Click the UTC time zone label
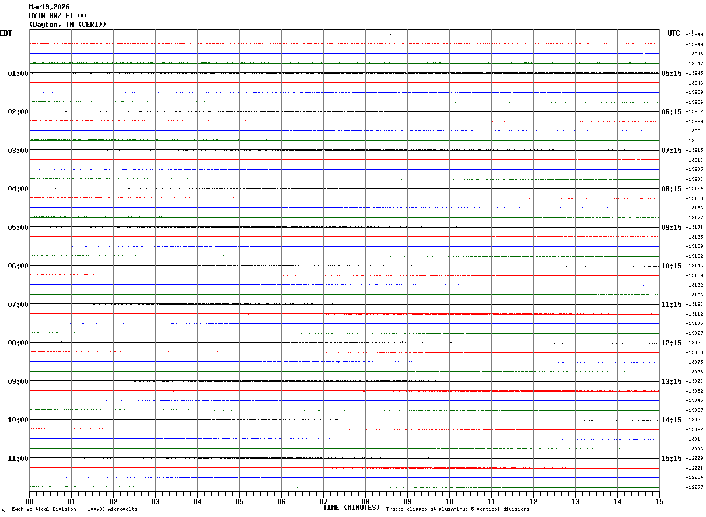 (x=674, y=33)
